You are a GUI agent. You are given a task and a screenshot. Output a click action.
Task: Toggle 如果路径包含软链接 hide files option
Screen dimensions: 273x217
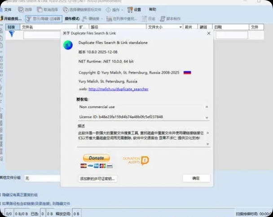[35, 204]
